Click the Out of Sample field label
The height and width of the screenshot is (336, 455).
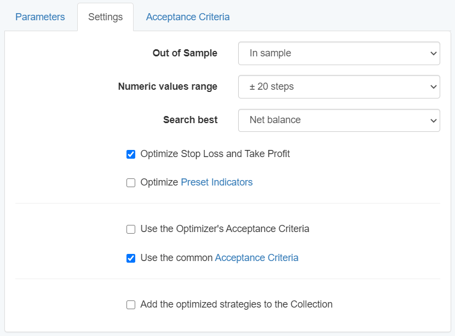(185, 53)
